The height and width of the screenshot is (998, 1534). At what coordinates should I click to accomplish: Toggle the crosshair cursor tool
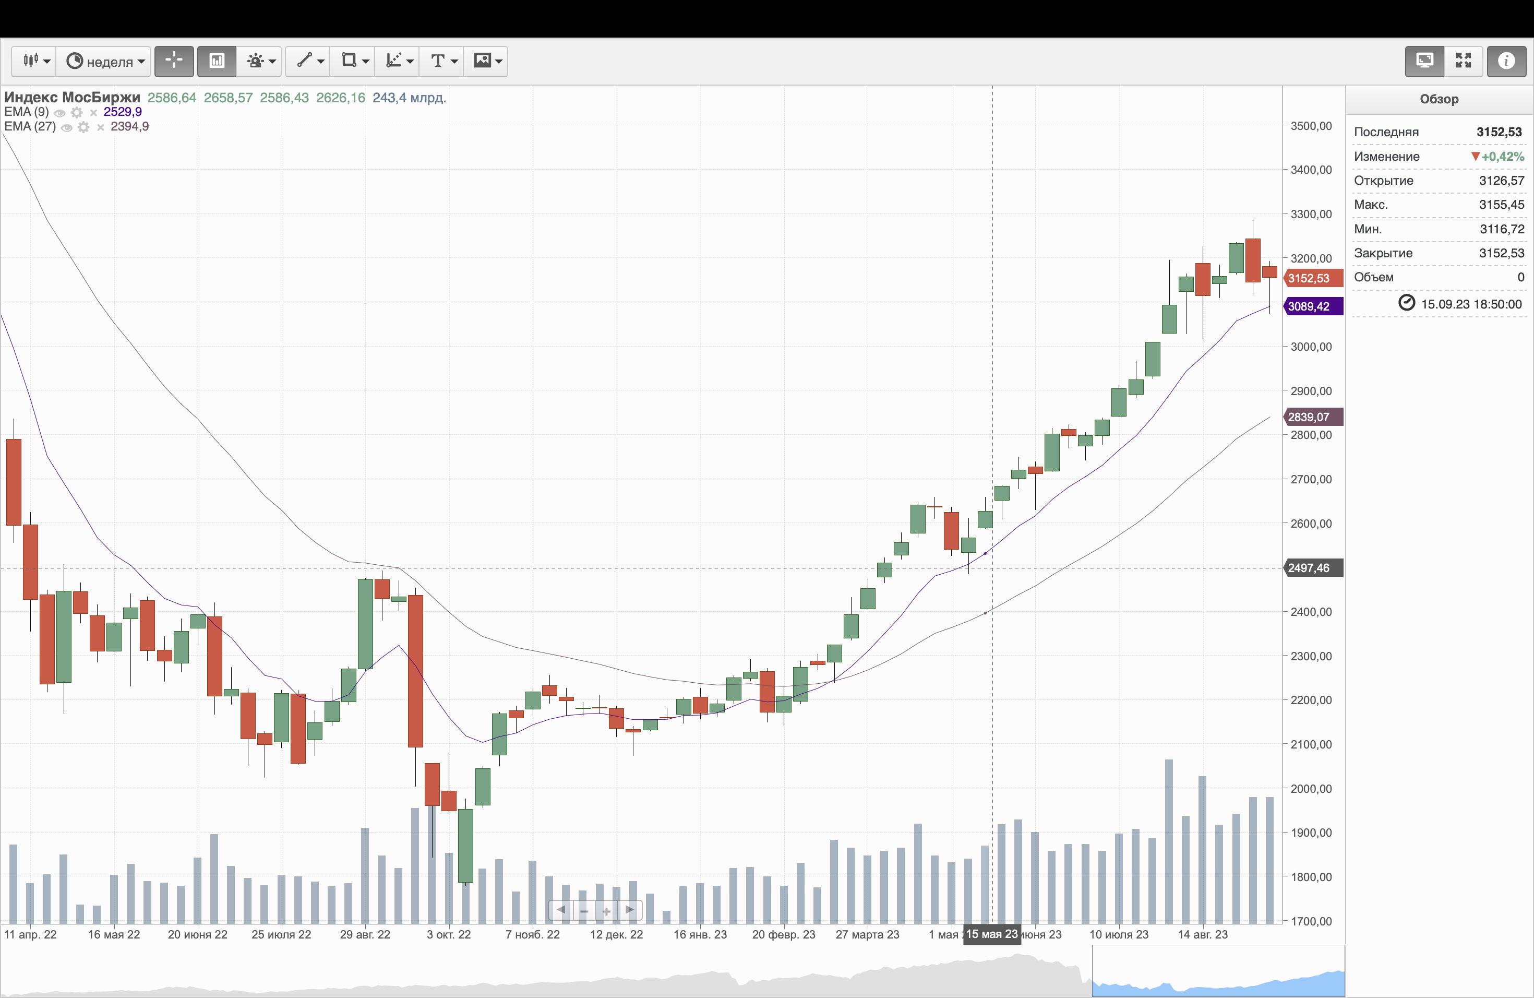(x=174, y=61)
